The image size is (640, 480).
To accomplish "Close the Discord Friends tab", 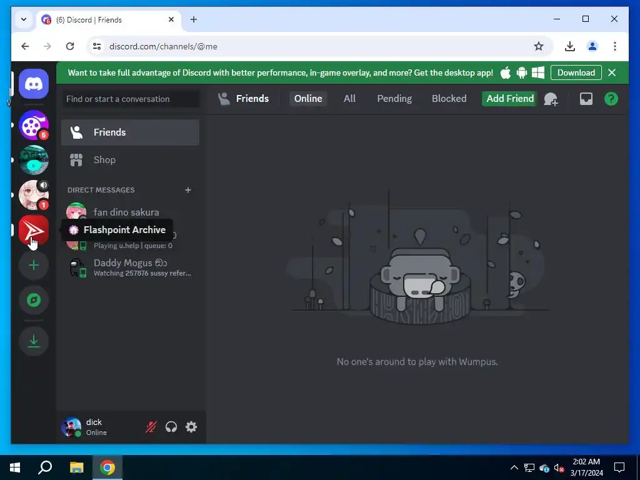I will click(x=171, y=19).
